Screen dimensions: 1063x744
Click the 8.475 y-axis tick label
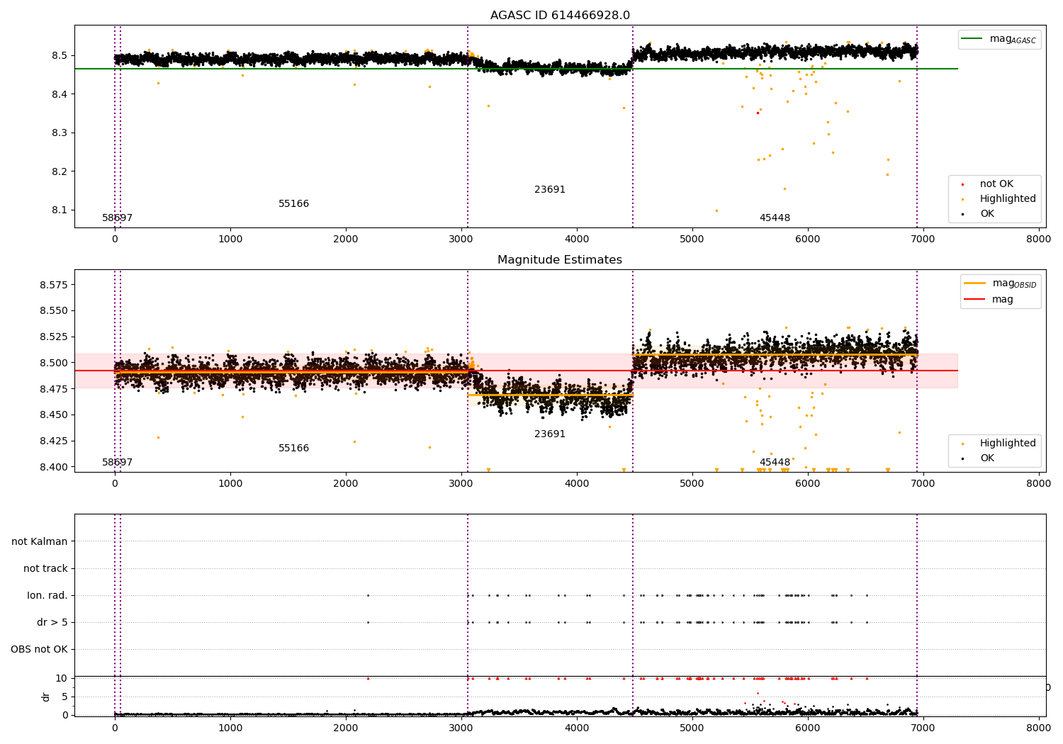coord(54,389)
